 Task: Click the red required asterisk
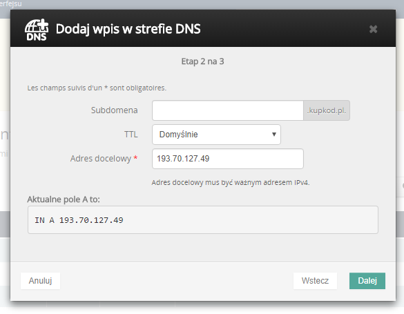(135, 158)
